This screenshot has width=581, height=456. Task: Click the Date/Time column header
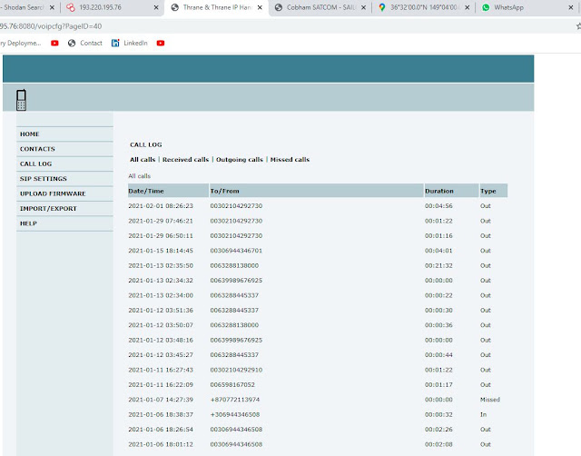click(168, 191)
